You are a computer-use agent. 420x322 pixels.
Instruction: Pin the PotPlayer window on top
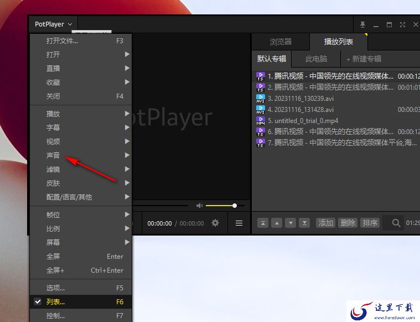point(362,25)
